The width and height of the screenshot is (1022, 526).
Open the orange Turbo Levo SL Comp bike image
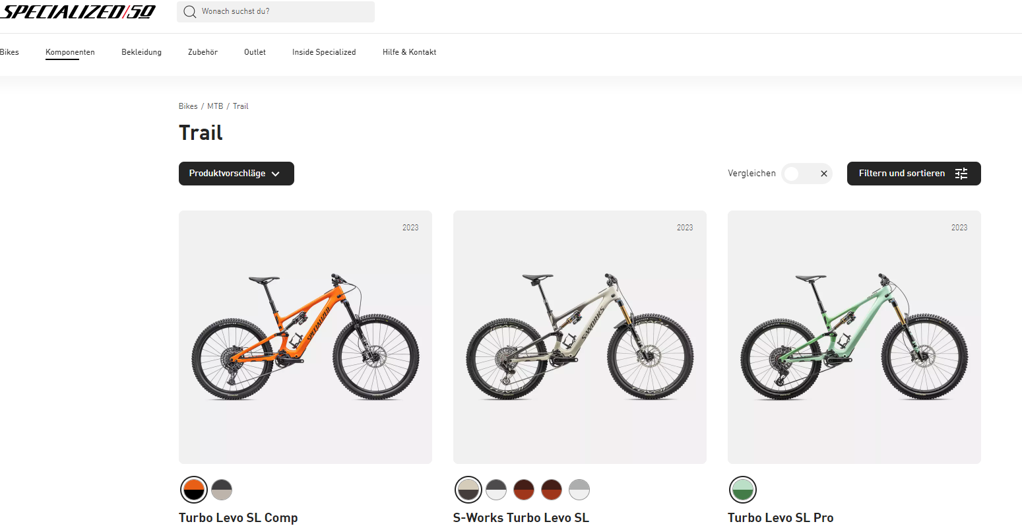tap(305, 337)
